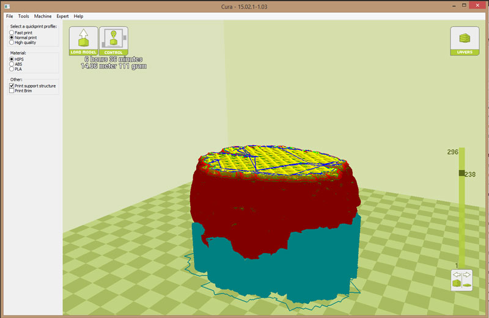The width and height of the screenshot is (489, 318).
Task: Open the File menu
Action: 10,16
